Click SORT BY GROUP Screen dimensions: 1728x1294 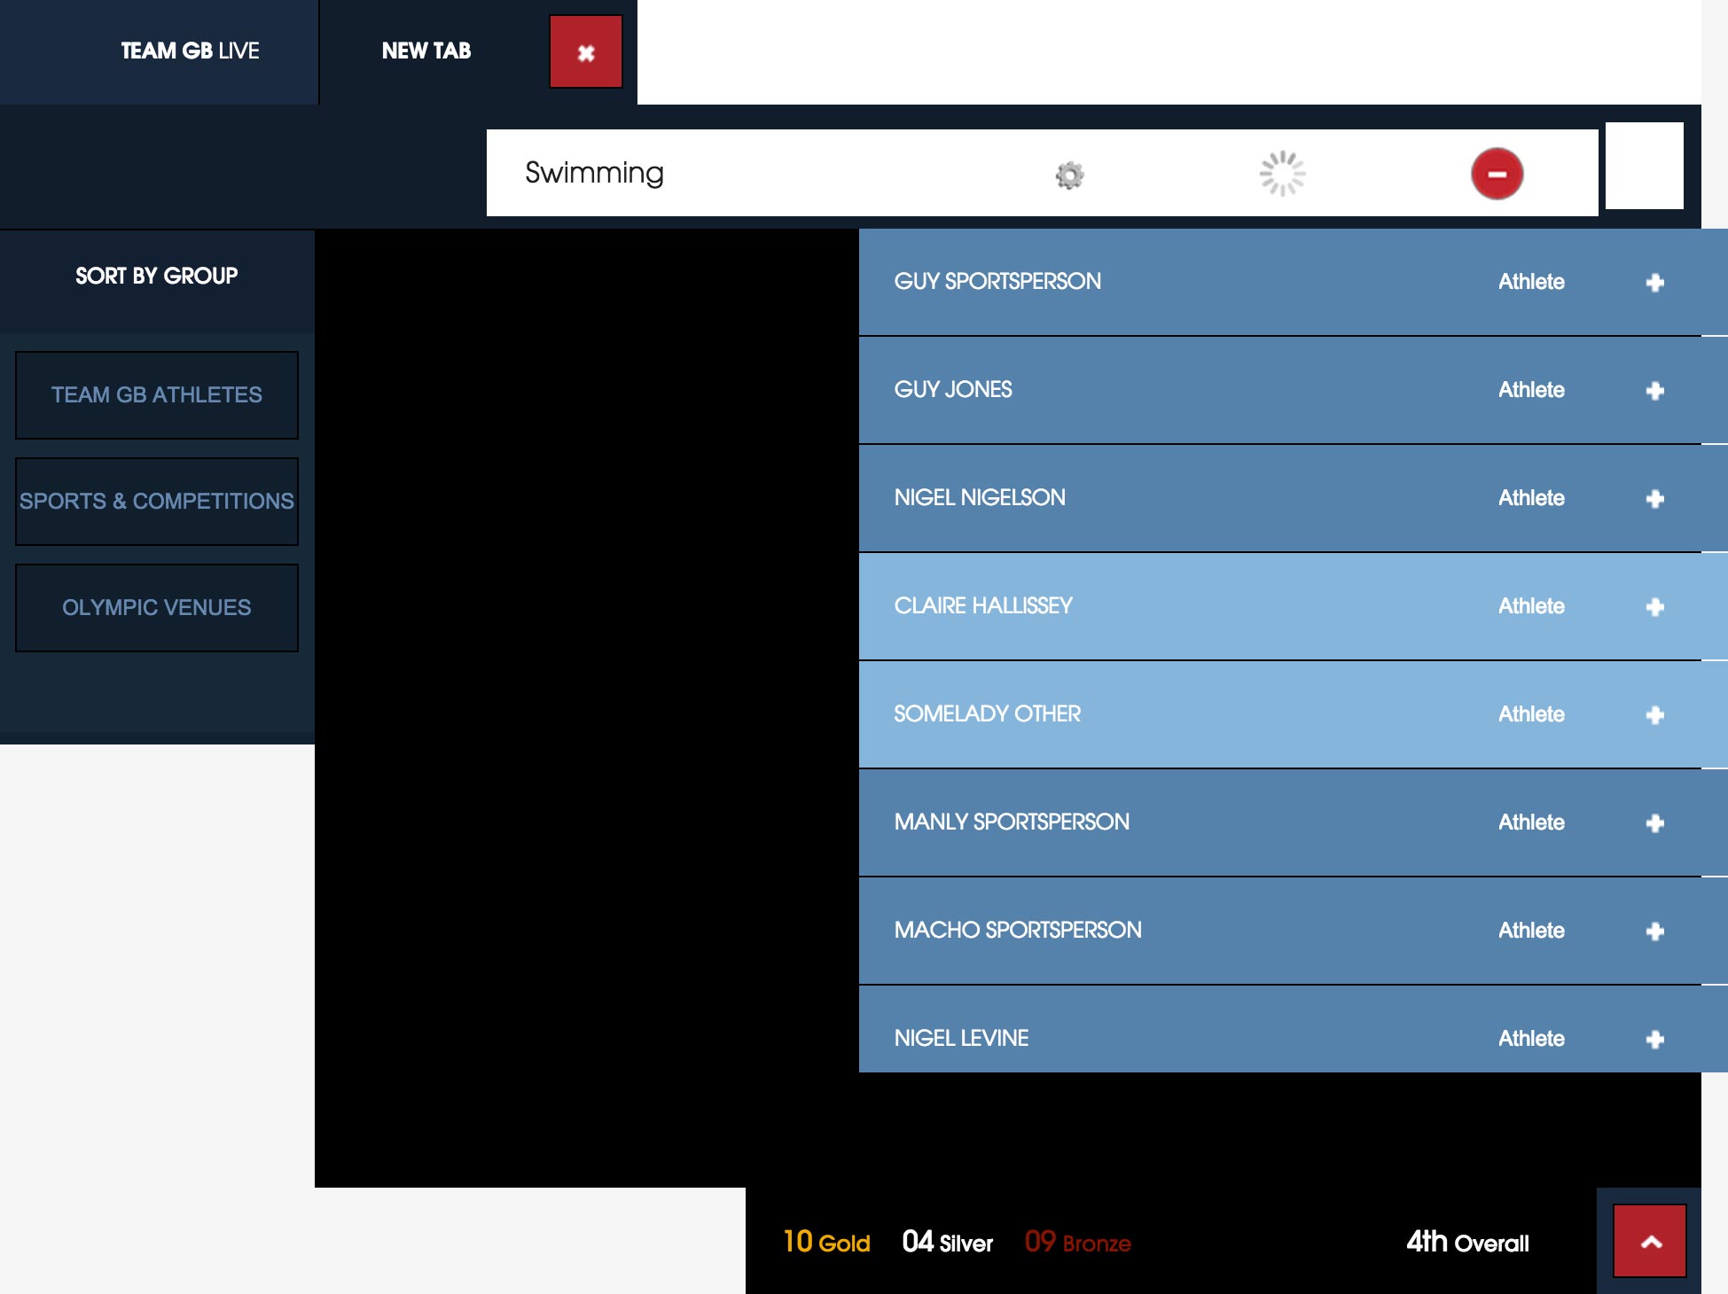[x=155, y=276]
